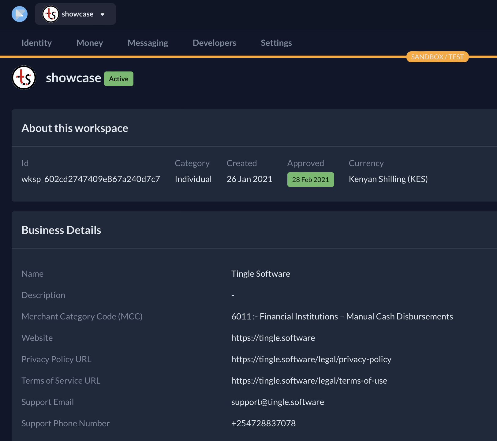497x441 pixels.
Task: Click the MCC 6011 Financial Institutions value
Action: click(342, 316)
